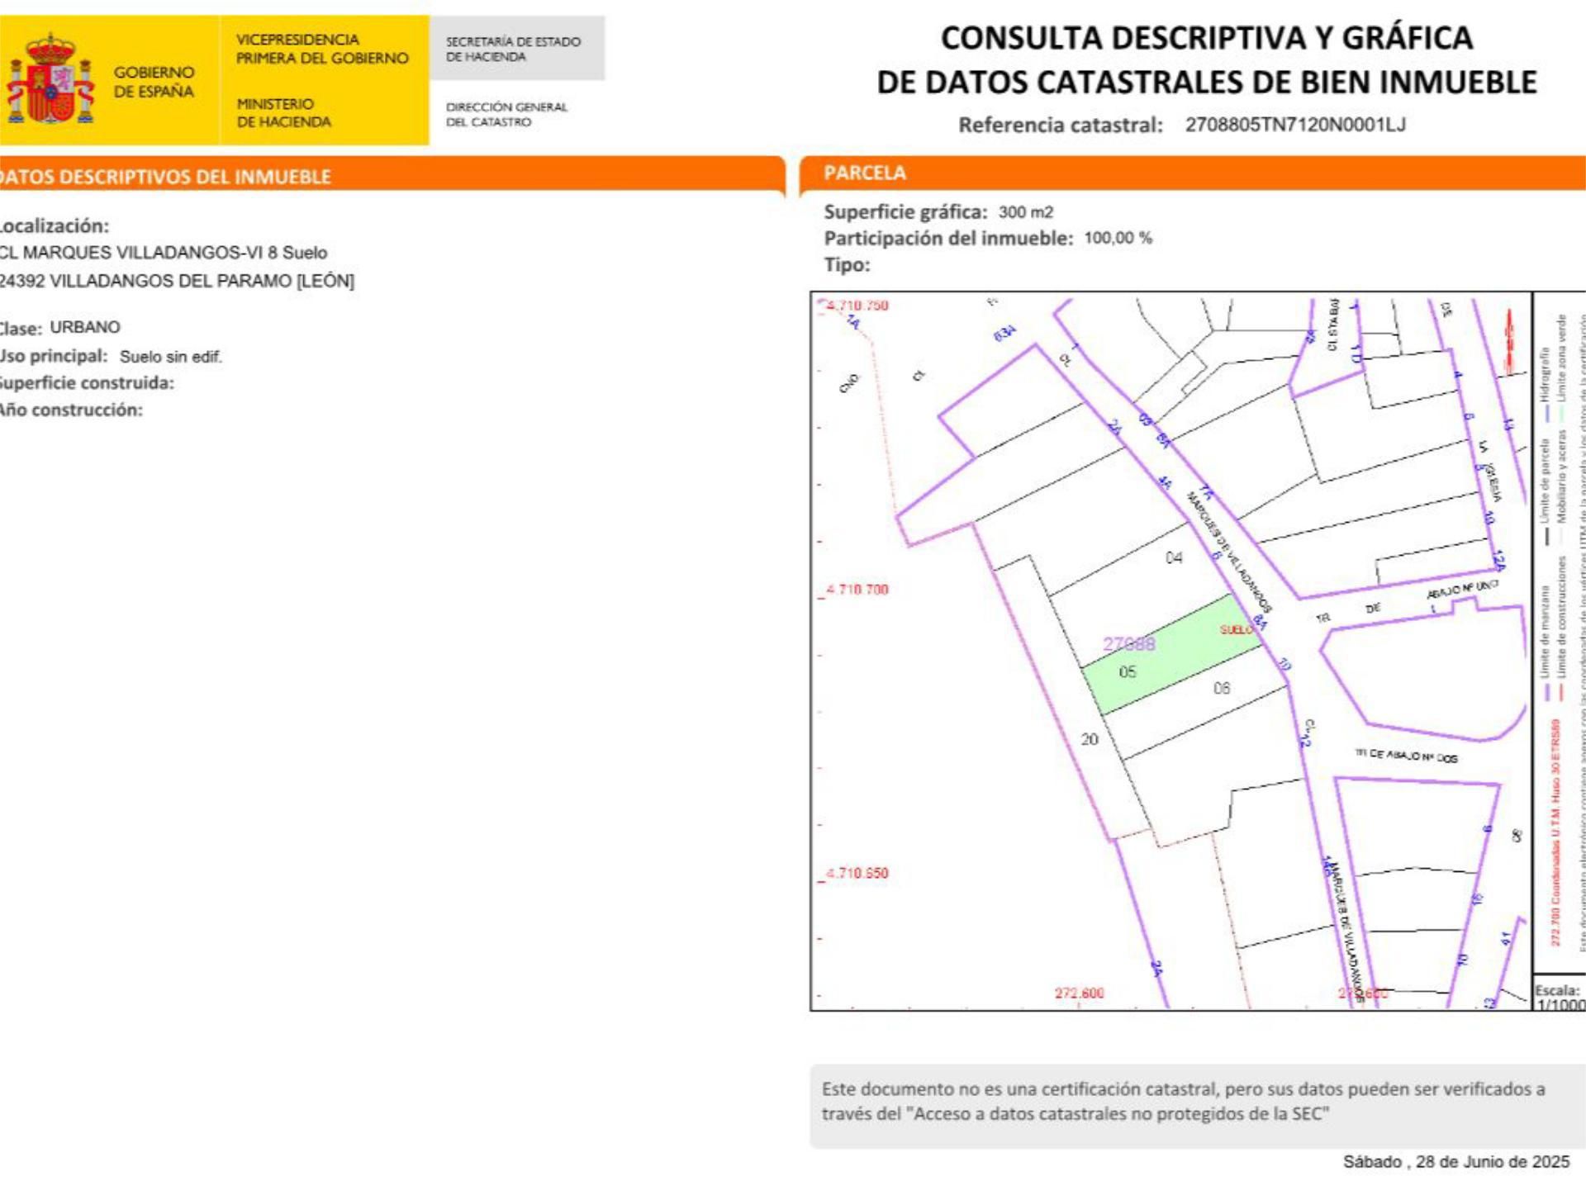Screen dimensions: 1586x1190
Task: Click 'DE DATOS CATASTRALES DE BIEN INMUEBLE' heading
Action: click(x=1206, y=82)
